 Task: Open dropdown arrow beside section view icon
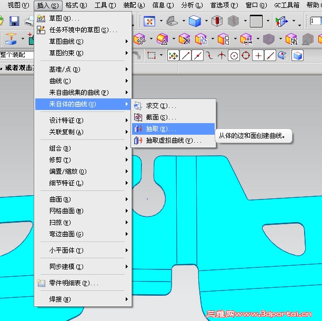(x=294, y=21)
